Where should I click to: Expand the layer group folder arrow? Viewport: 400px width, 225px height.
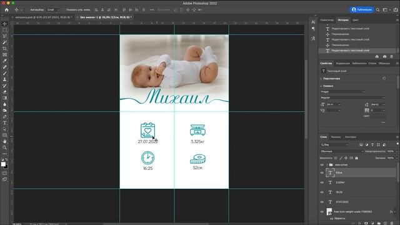pos(327,165)
